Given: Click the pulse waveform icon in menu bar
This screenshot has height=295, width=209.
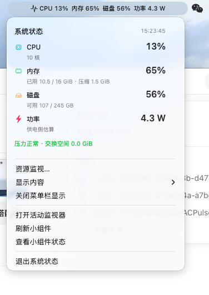Looking at the screenshot, I should click(34, 8).
